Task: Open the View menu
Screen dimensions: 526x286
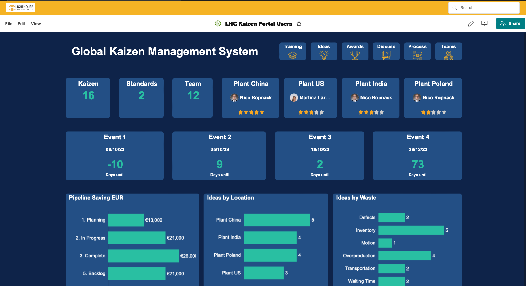Action: click(36, 24)
